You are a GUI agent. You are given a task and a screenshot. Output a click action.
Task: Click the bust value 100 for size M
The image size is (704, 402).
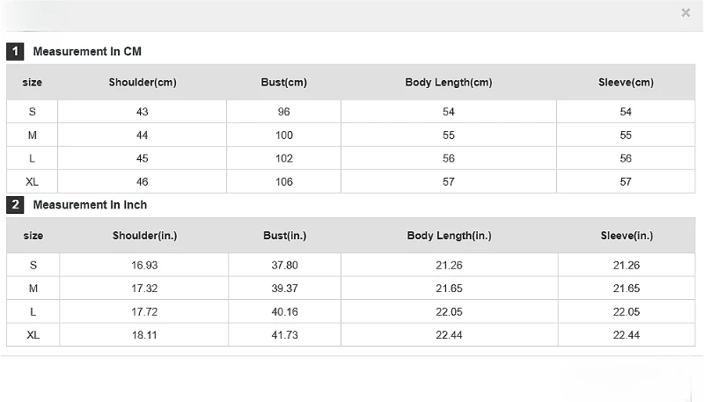click(283, 135)
